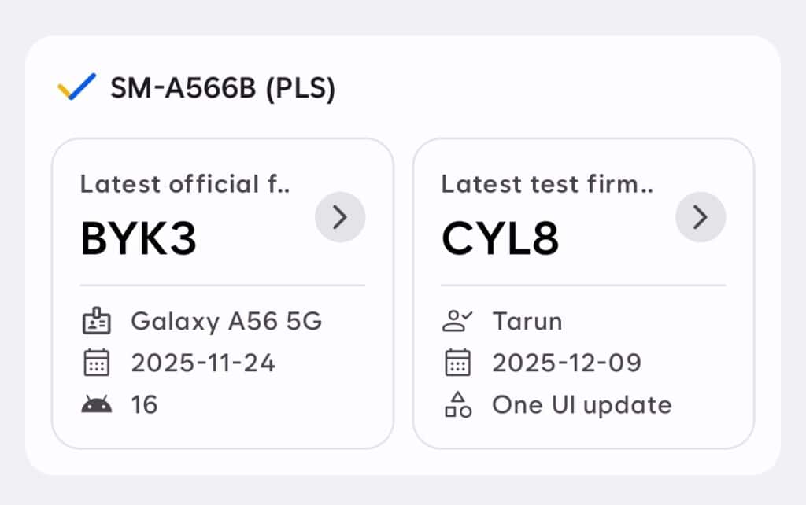Click the One UI update label
The width and height of the screenshot is (806, 505).
(x=582, y=405)
